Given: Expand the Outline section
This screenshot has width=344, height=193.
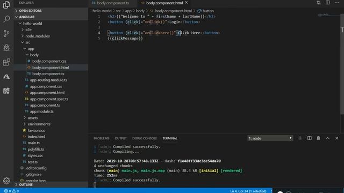Looking at the screenshot, I should coord(51,184).
